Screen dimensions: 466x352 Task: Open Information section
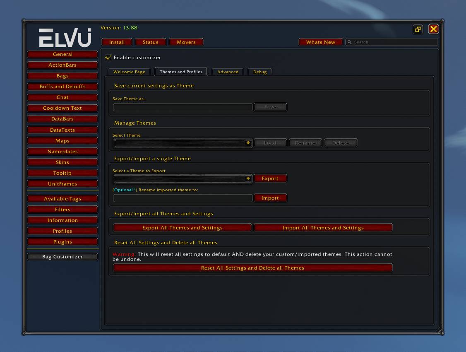(62, 220)
